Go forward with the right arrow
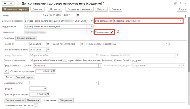190x109 pixels. click(x=11, y=3)
